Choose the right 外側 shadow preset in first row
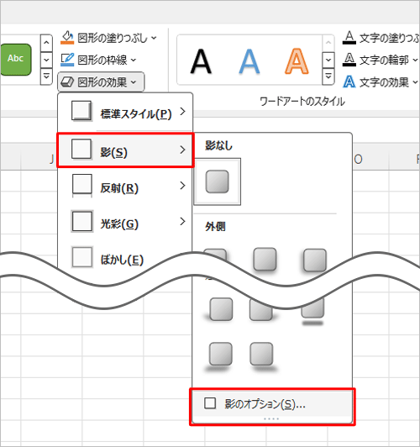420x447 pixels. 314,260
